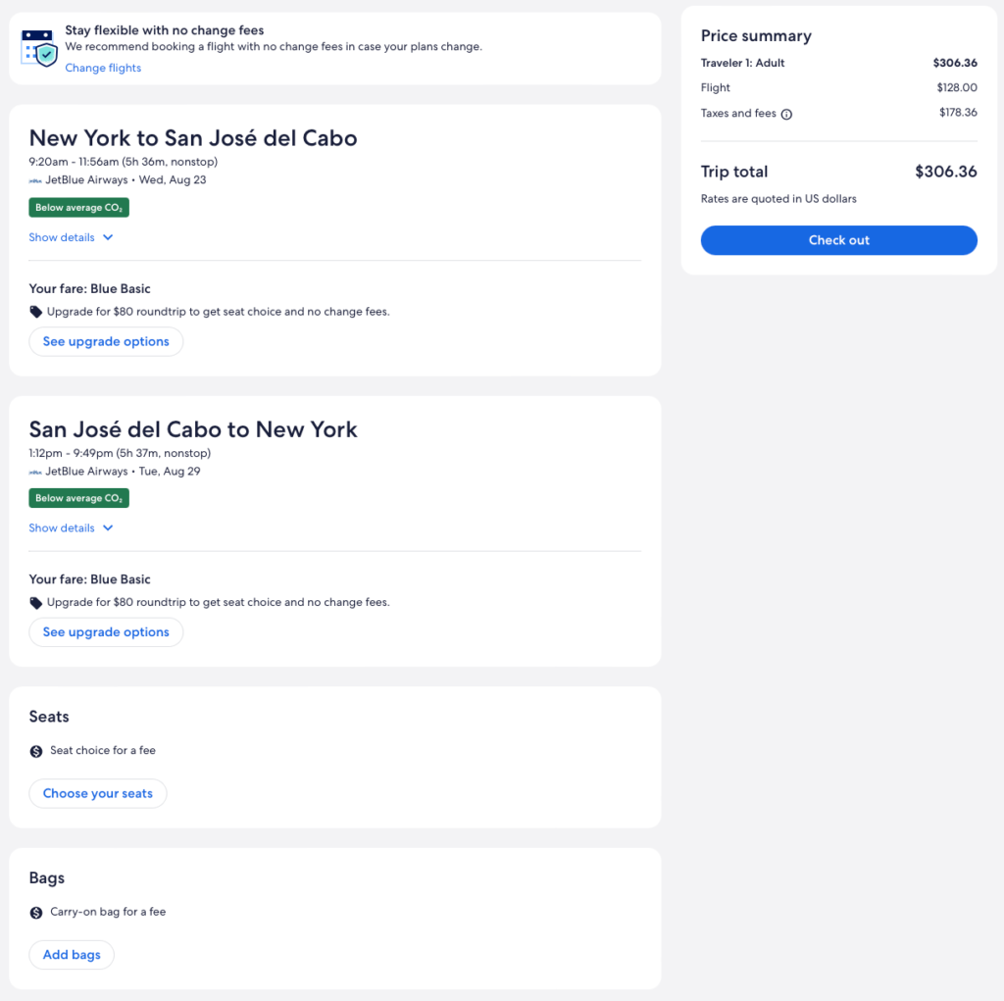See upgrade options for the outbound flight
This screenshot has width=1004, height=1001.
tap(106, 341)
